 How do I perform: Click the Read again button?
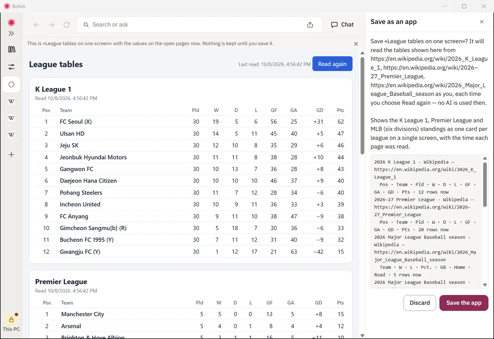click(x=332, y=64)
